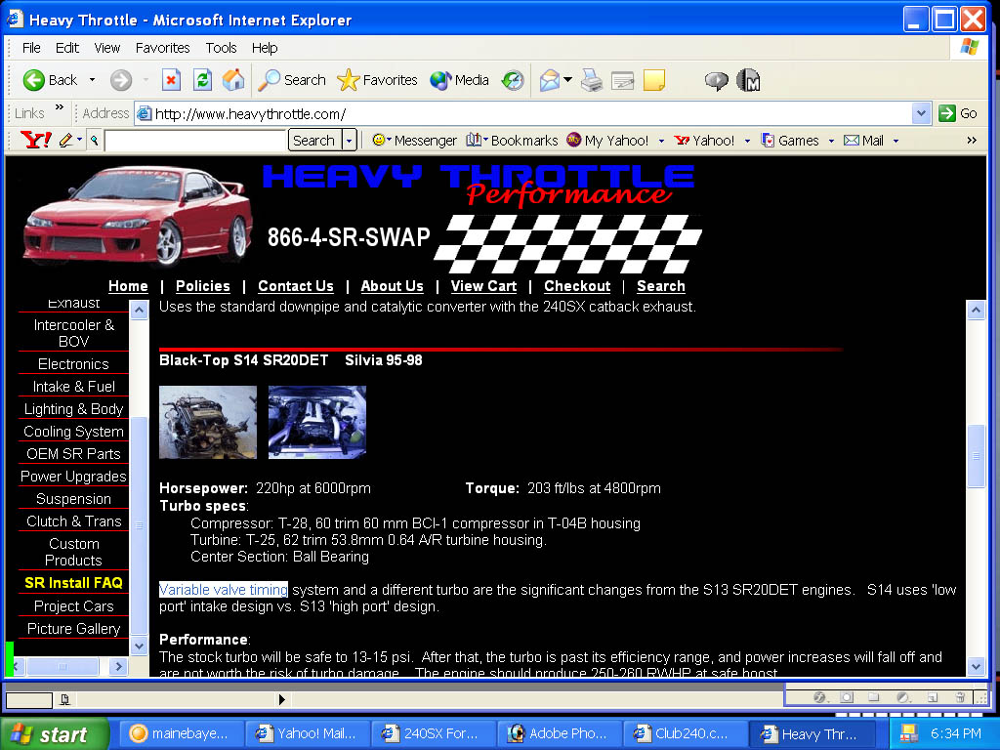Click the main page vertical scrollbar down arrow
The image size is (1000, 750).
(976, 666)
